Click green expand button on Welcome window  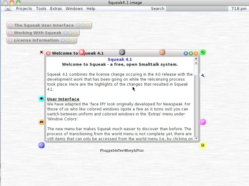191,53
